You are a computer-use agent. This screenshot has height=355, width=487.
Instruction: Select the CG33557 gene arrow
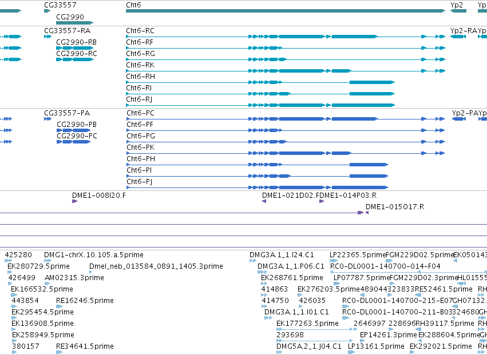point(47,11)
